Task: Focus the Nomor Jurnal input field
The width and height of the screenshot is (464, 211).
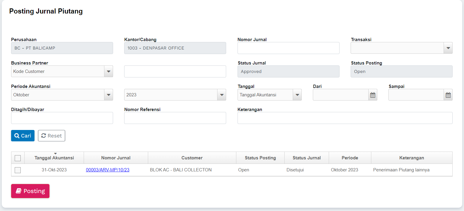Action: pyautogui.click(x=288, y=48)
